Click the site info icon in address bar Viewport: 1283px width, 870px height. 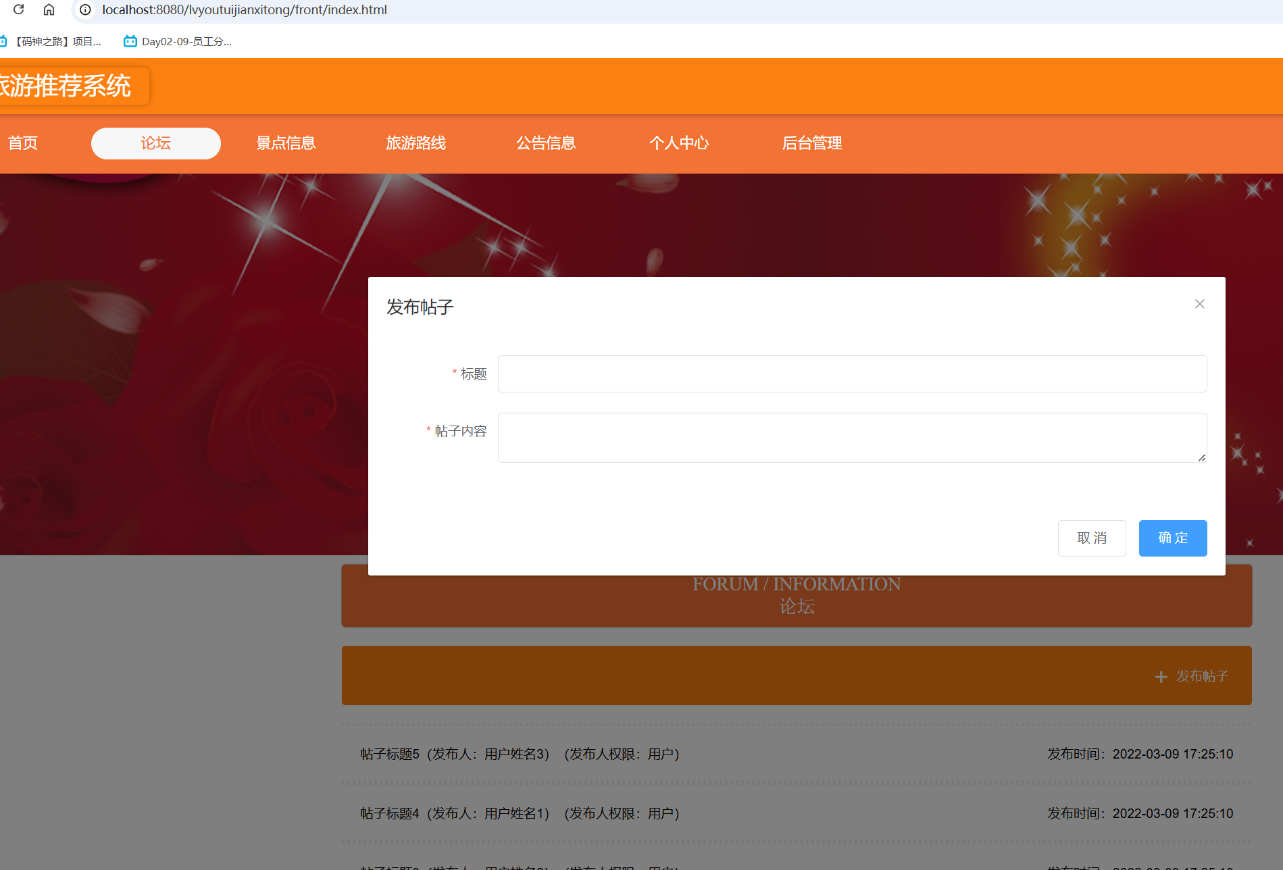click(x=85, y=9)
